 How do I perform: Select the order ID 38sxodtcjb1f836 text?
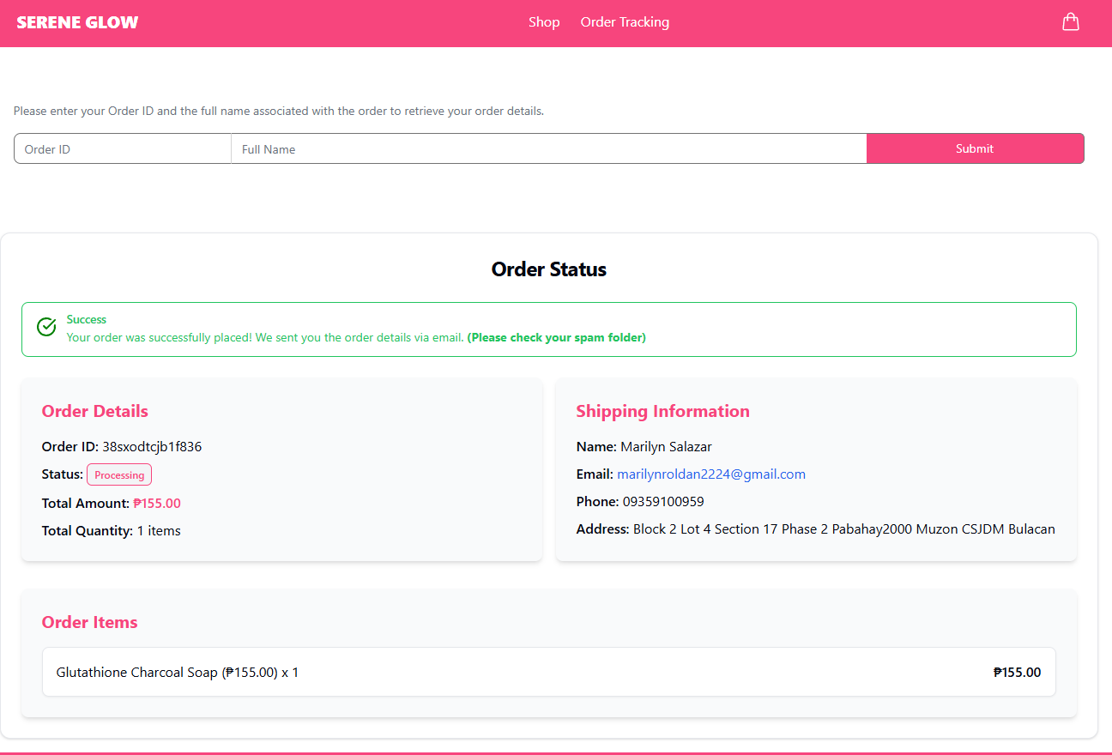click(151, 446)
